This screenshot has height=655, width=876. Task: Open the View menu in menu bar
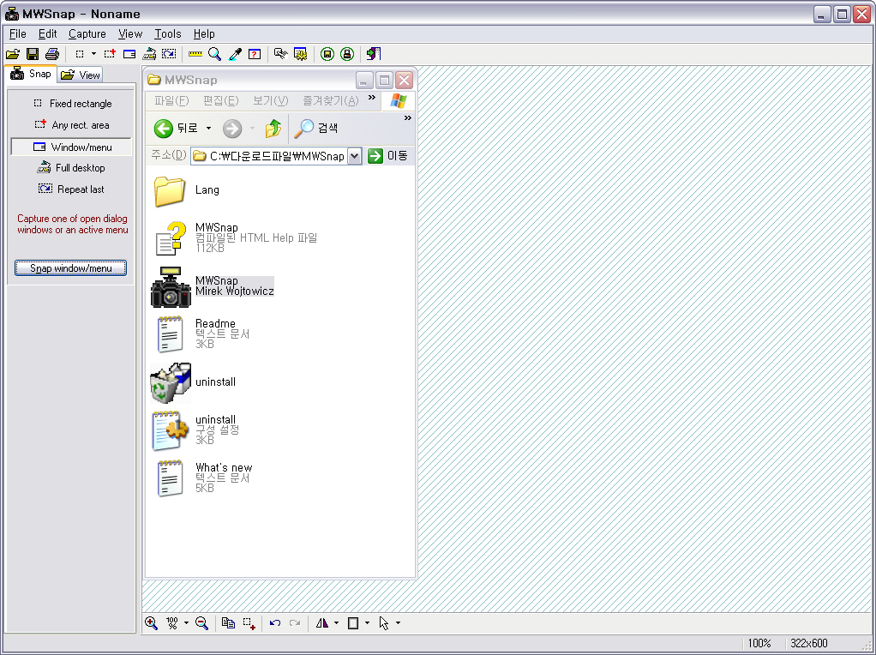pos(130,33)
